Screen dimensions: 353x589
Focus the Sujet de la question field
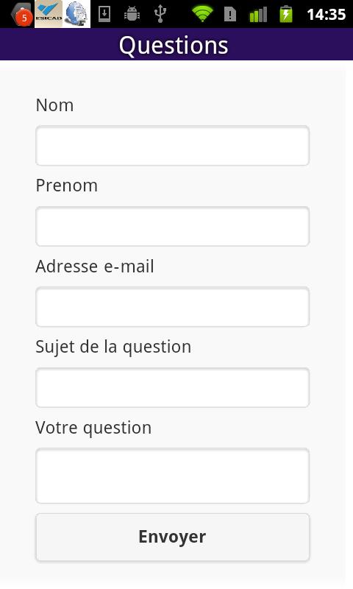(173, 388)
